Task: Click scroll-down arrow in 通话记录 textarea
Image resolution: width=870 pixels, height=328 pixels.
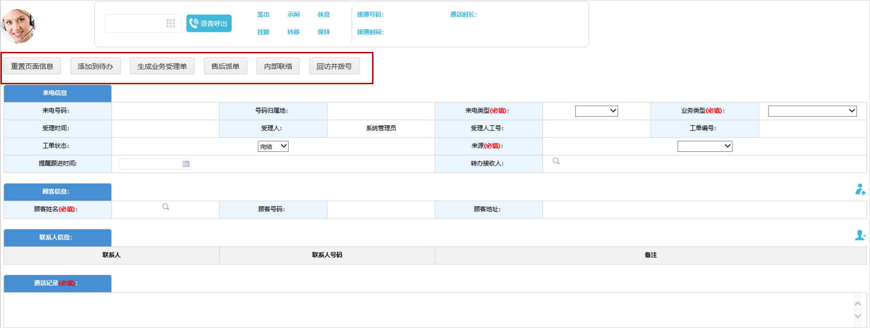Action: point(858,316)
